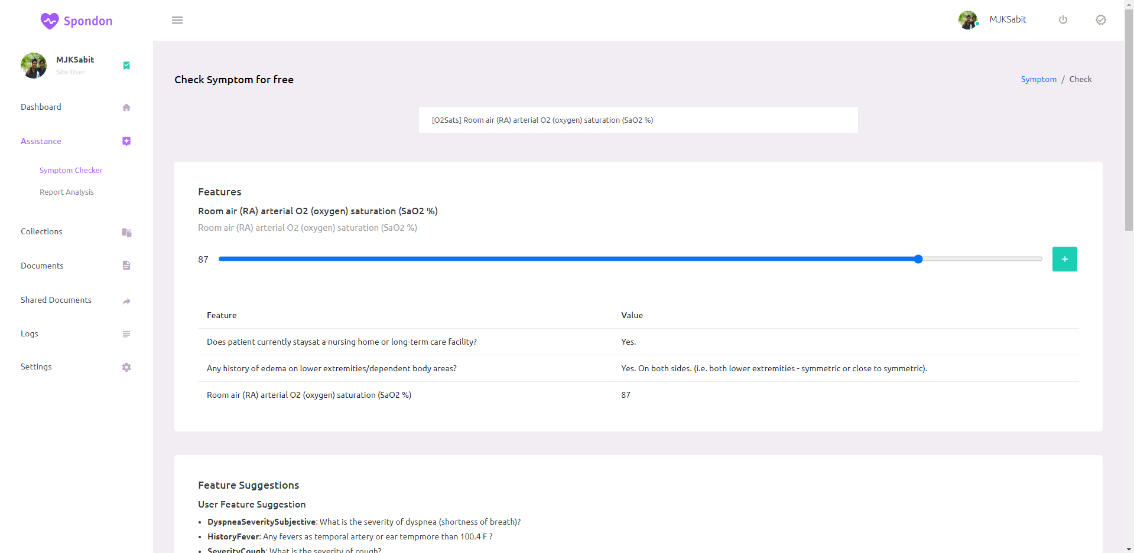This screenshot has height=553, width=1134.
Task: Select the nursing home feature row text
Action: [x=342, y=342]
